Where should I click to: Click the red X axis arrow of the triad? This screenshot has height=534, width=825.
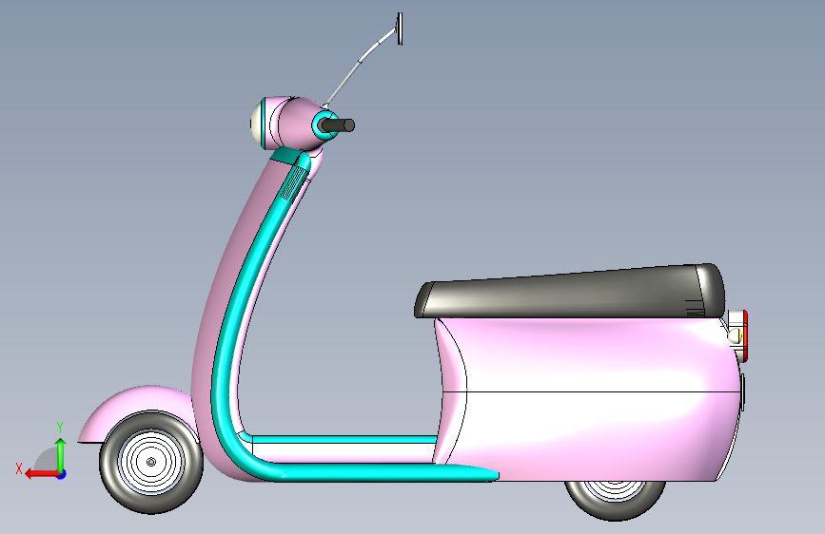coord(41,474)
